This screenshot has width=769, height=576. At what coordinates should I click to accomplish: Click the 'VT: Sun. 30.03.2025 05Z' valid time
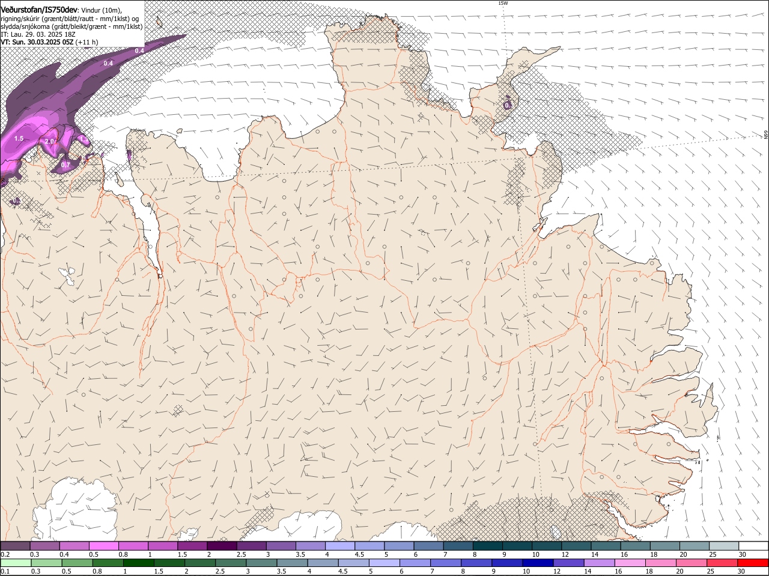point(37,42)
